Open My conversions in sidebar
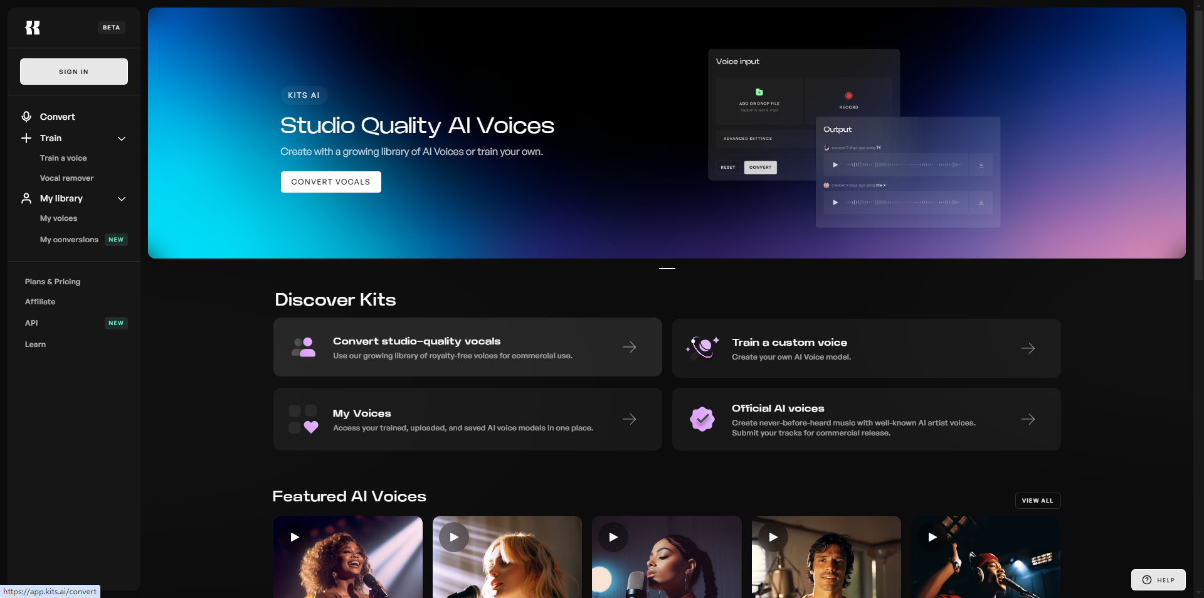The width and height of the screenshot is (1204, 598). tap(69, 240)
